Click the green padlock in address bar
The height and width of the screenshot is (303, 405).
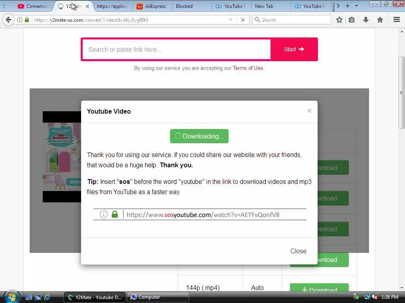(x=27, y=20)
